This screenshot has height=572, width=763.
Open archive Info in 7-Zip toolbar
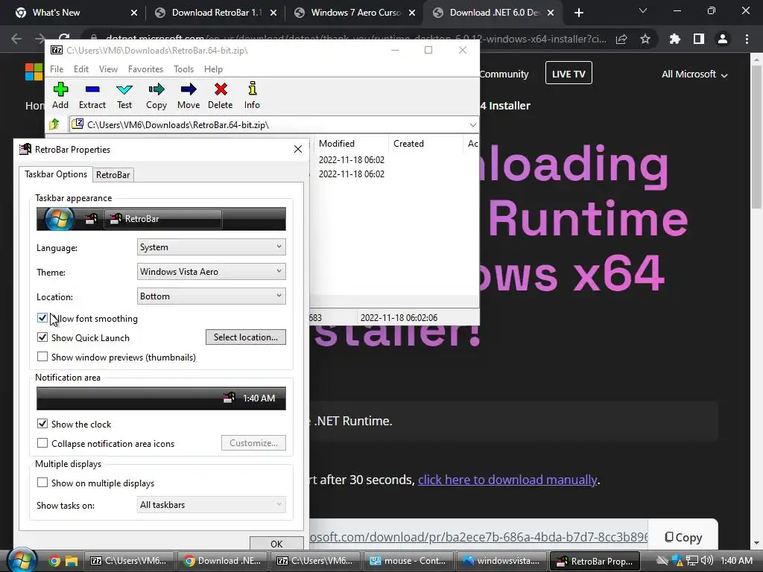252,95
